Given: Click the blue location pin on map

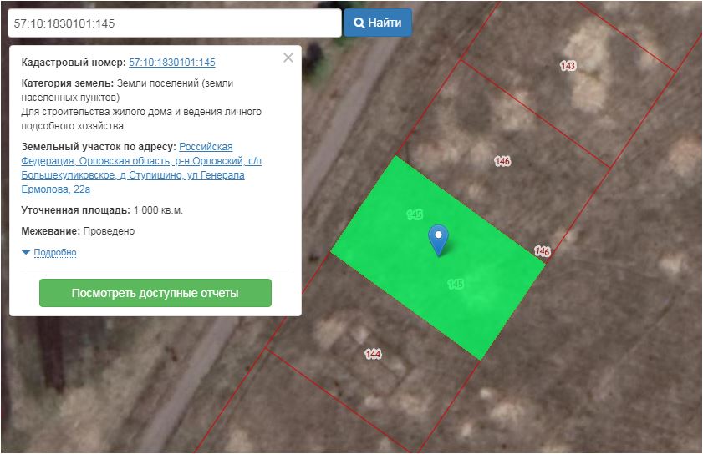Looking at the screenshot, I should pyautogui.click(x=438, y=238).
